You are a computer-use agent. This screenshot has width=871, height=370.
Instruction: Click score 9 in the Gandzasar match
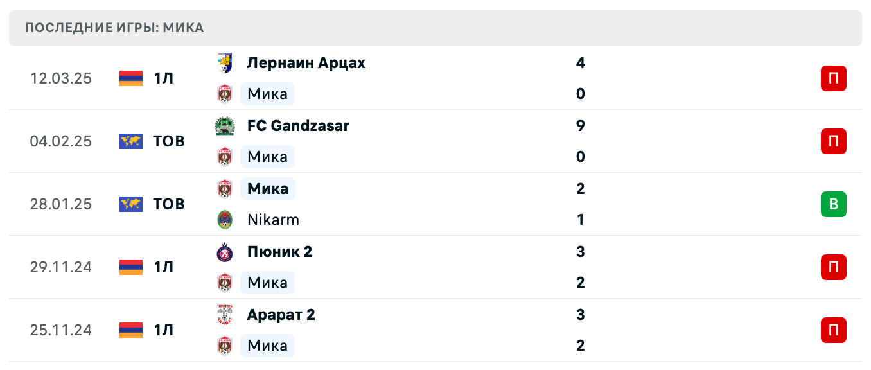point(581,126)
